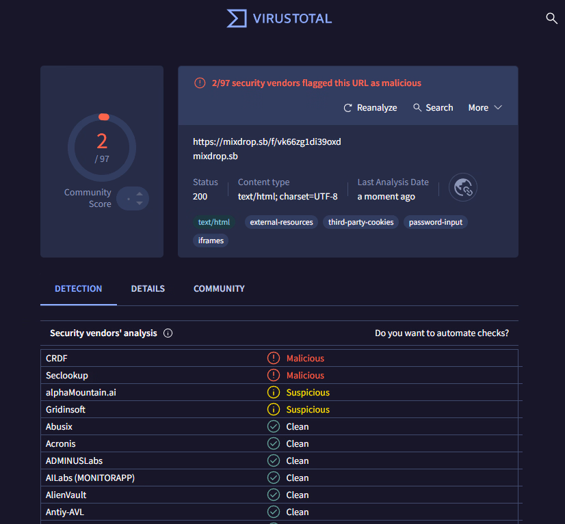Screen dimensions: 565x524
Task: Click the Reanalyze button
Action: click(x=370, y=108)
